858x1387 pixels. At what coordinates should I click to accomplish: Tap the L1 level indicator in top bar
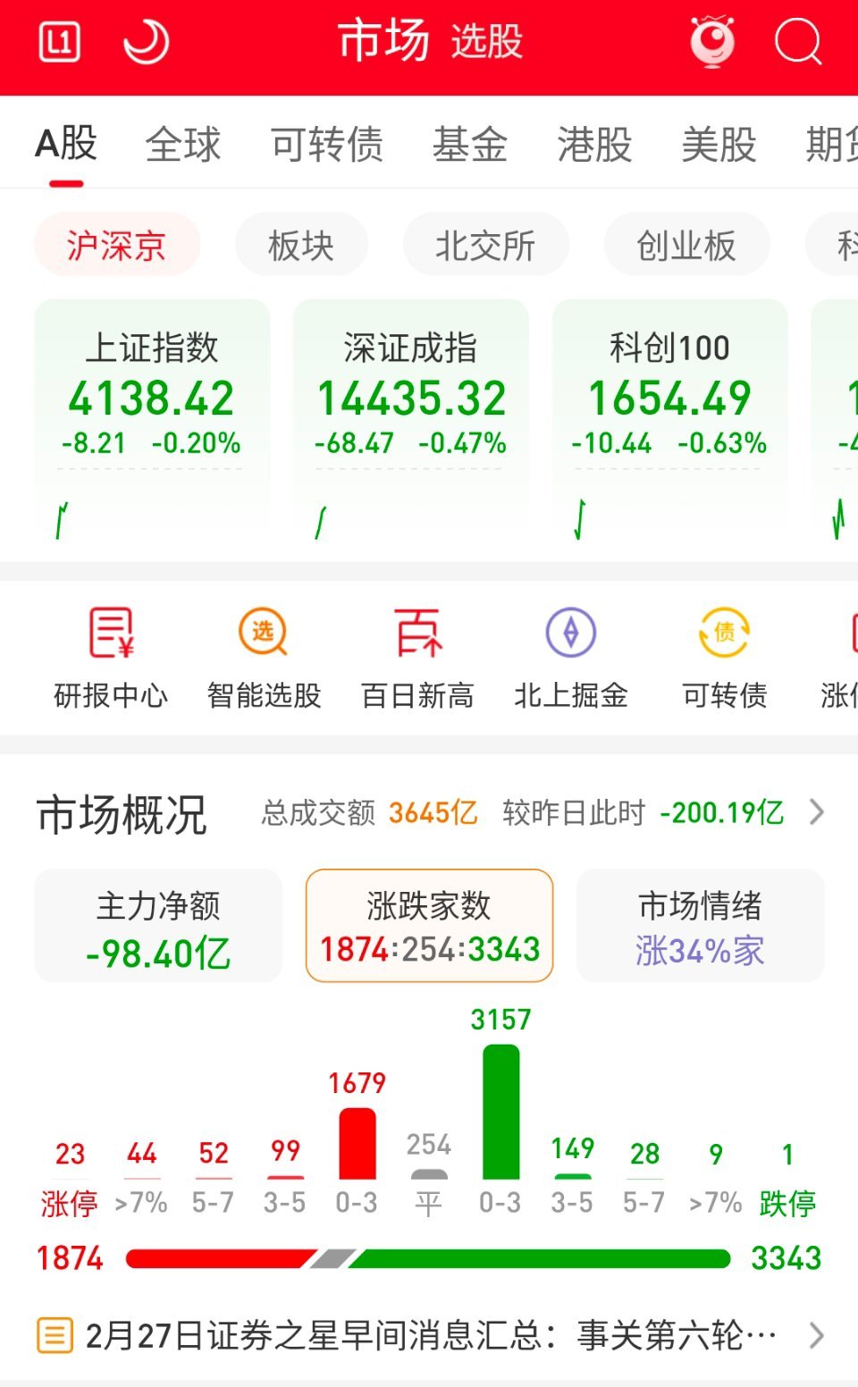[59, 43]
